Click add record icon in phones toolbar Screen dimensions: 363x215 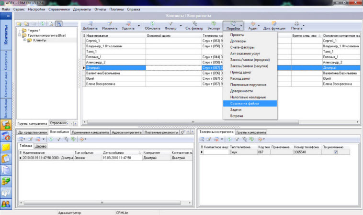tap(202, 139)
